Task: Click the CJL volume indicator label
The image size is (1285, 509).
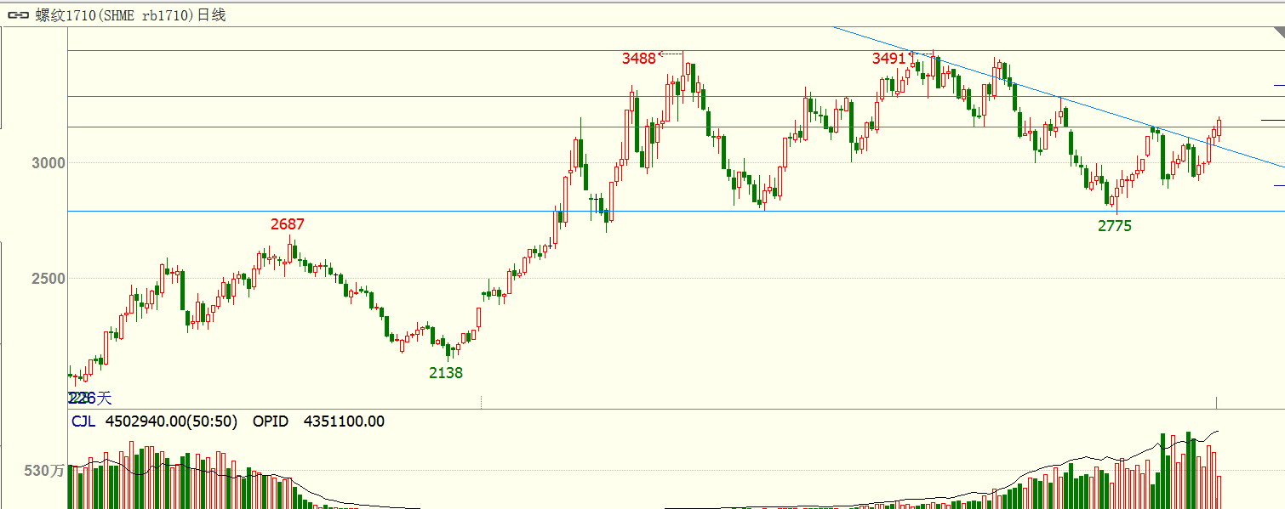Action: click(83, 421)
